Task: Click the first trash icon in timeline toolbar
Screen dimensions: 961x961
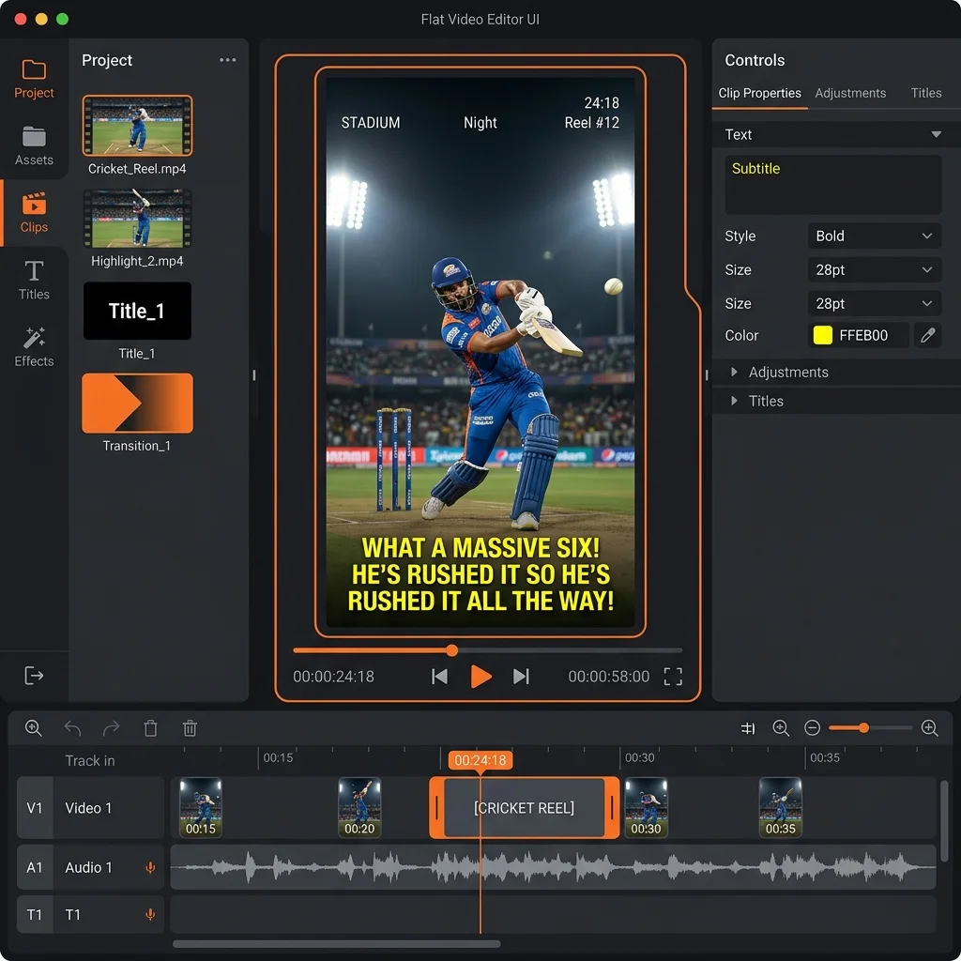Action: coord(150,728)
